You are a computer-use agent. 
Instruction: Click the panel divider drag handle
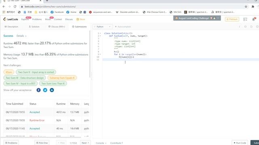click(x=91, y=77)
